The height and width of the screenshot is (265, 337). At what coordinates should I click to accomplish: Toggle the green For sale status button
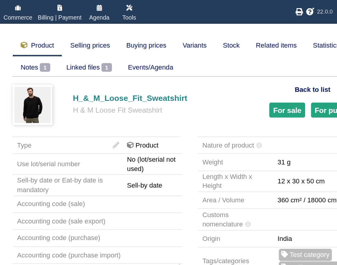tap(287, 110)
